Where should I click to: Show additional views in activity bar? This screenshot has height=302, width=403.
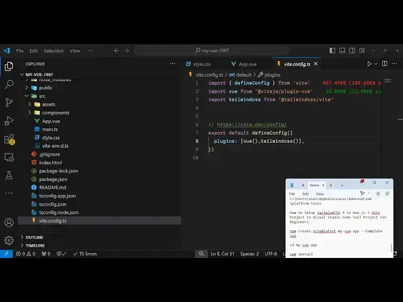(9, 193)
